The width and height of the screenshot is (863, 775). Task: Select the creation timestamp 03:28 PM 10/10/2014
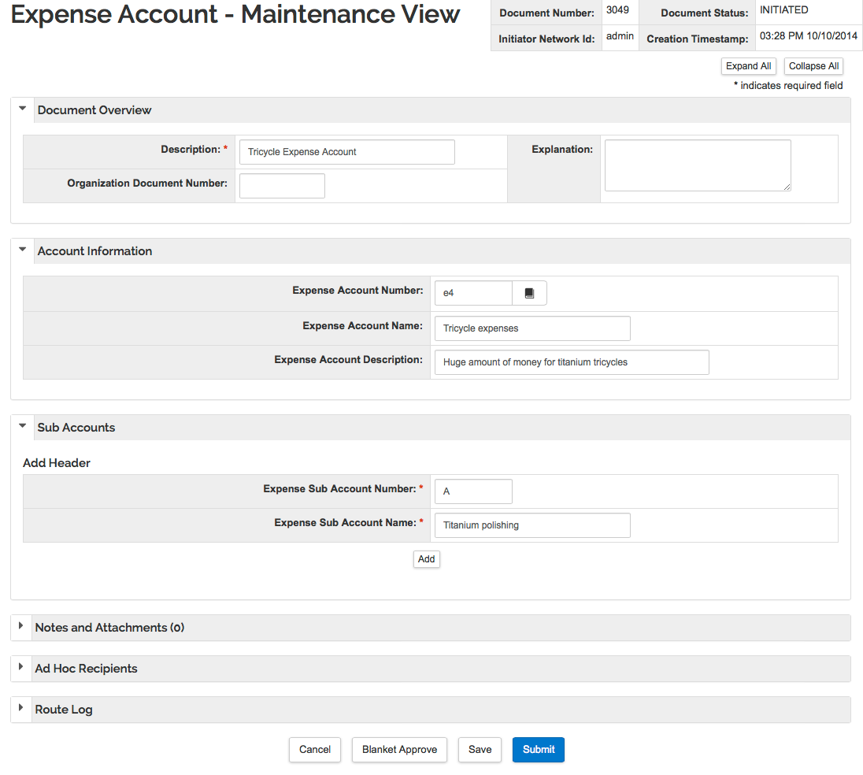tap(809, 35)
